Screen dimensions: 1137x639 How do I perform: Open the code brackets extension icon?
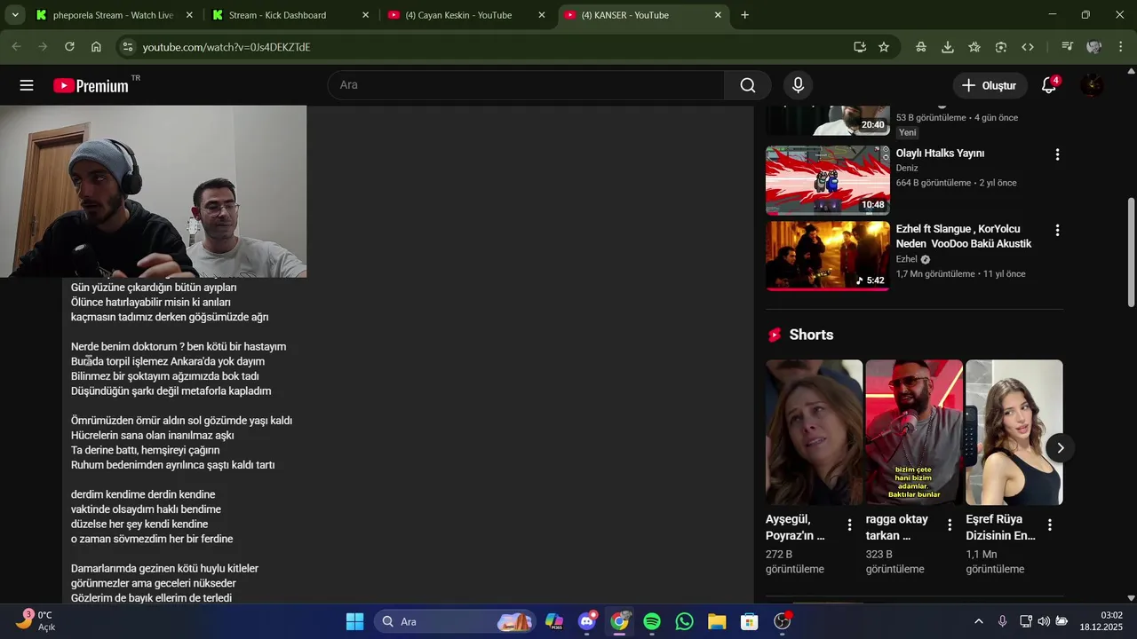(1028, 47)
